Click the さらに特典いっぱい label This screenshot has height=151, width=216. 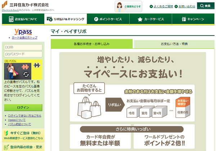(x=132, y=129)
